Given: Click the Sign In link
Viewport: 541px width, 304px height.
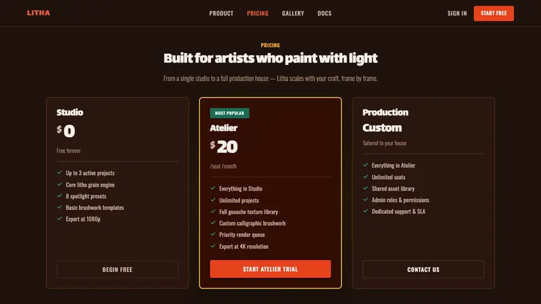Looking at the screenshot, I should click(x=457, y=13).
